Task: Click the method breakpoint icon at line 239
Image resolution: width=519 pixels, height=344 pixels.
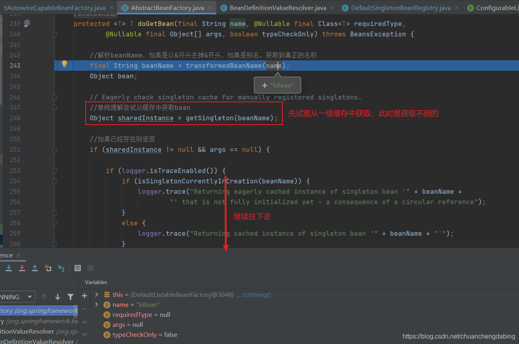Action: tap(27, 24)
